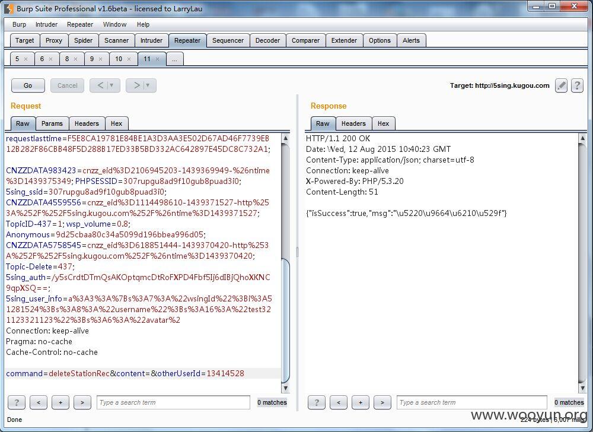Close Repeater tab 11 with its x
The height and width of the screenshot is (432, 593).
157,59
